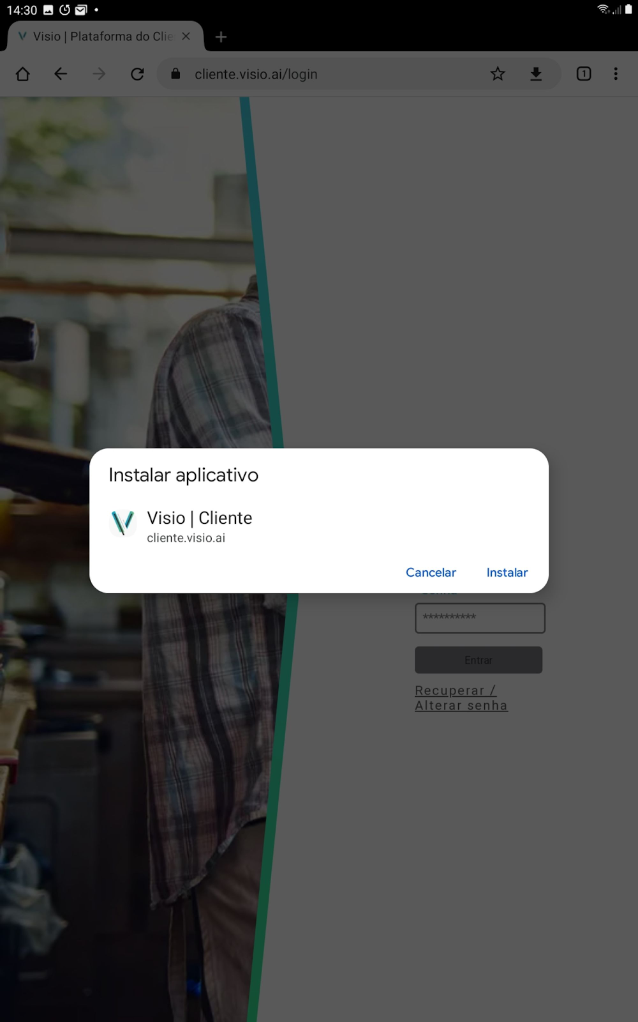Tap the cliente.visio.ai/login address bar
The image size is (638, 1022).
click(x=332, y=74)
